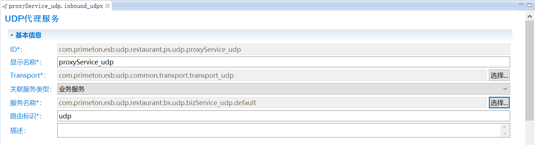
Task: Click the editor tab's file icon
Action: [x=5, y=6]
